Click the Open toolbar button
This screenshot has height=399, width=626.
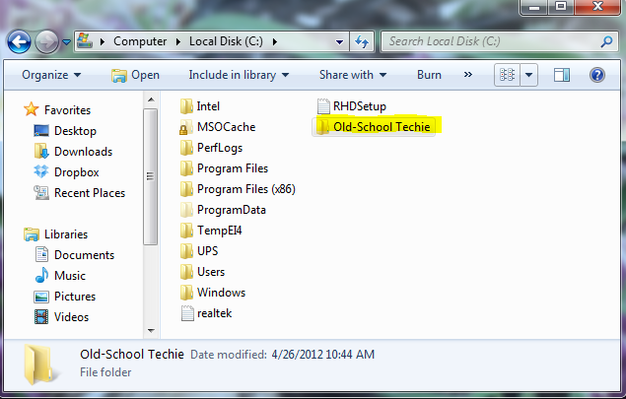[136, 75]
